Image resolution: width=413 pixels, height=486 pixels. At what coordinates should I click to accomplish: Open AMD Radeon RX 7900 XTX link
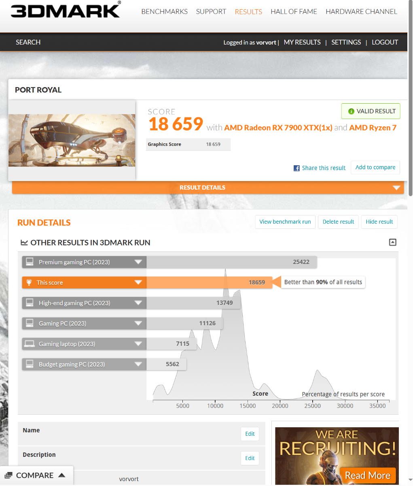coord(278,128)
